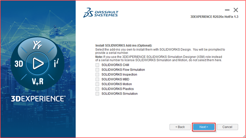The width and height of the screenshot is (246, 138).
Task: Click the 3DEXPERIENCE brand text on the left panel
Action: (x=38, y=99)
